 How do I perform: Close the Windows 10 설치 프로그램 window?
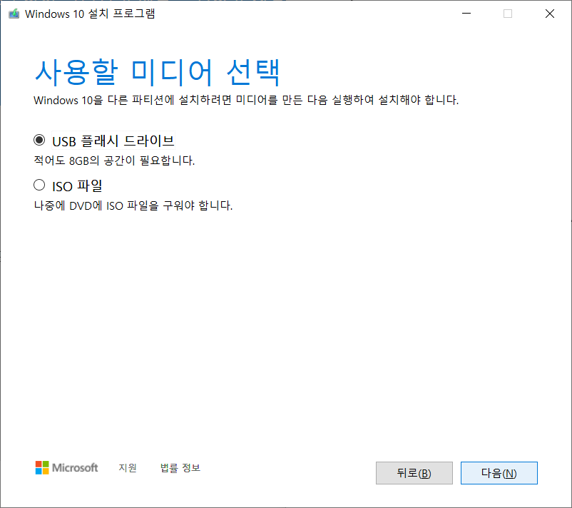[x=549, y=13]
